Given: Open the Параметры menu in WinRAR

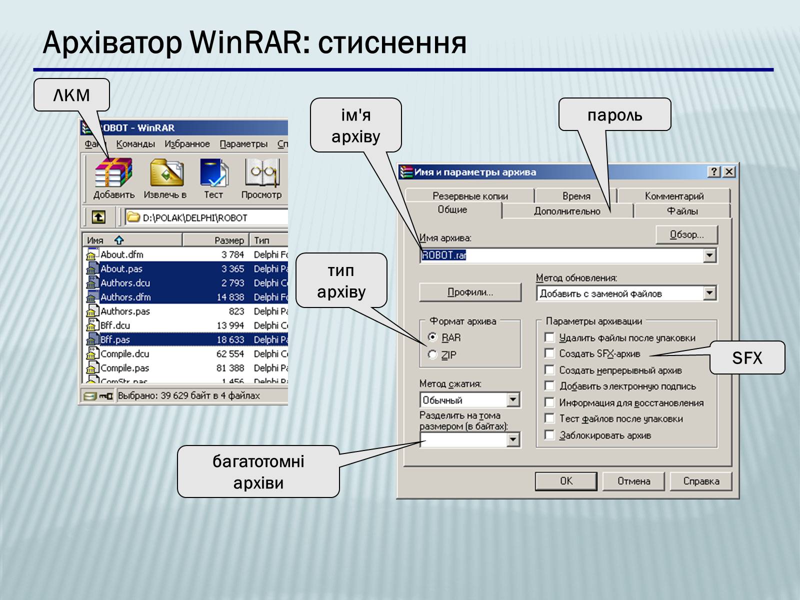Looking at the screenshot, I should coord(243,144).
